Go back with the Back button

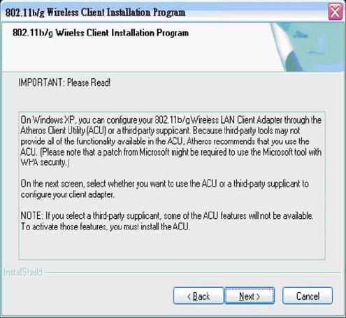coord(199,296)
